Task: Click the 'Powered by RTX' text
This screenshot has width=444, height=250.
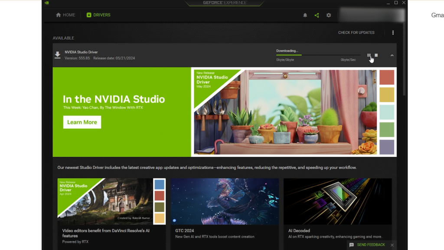Action: point(75,242)
